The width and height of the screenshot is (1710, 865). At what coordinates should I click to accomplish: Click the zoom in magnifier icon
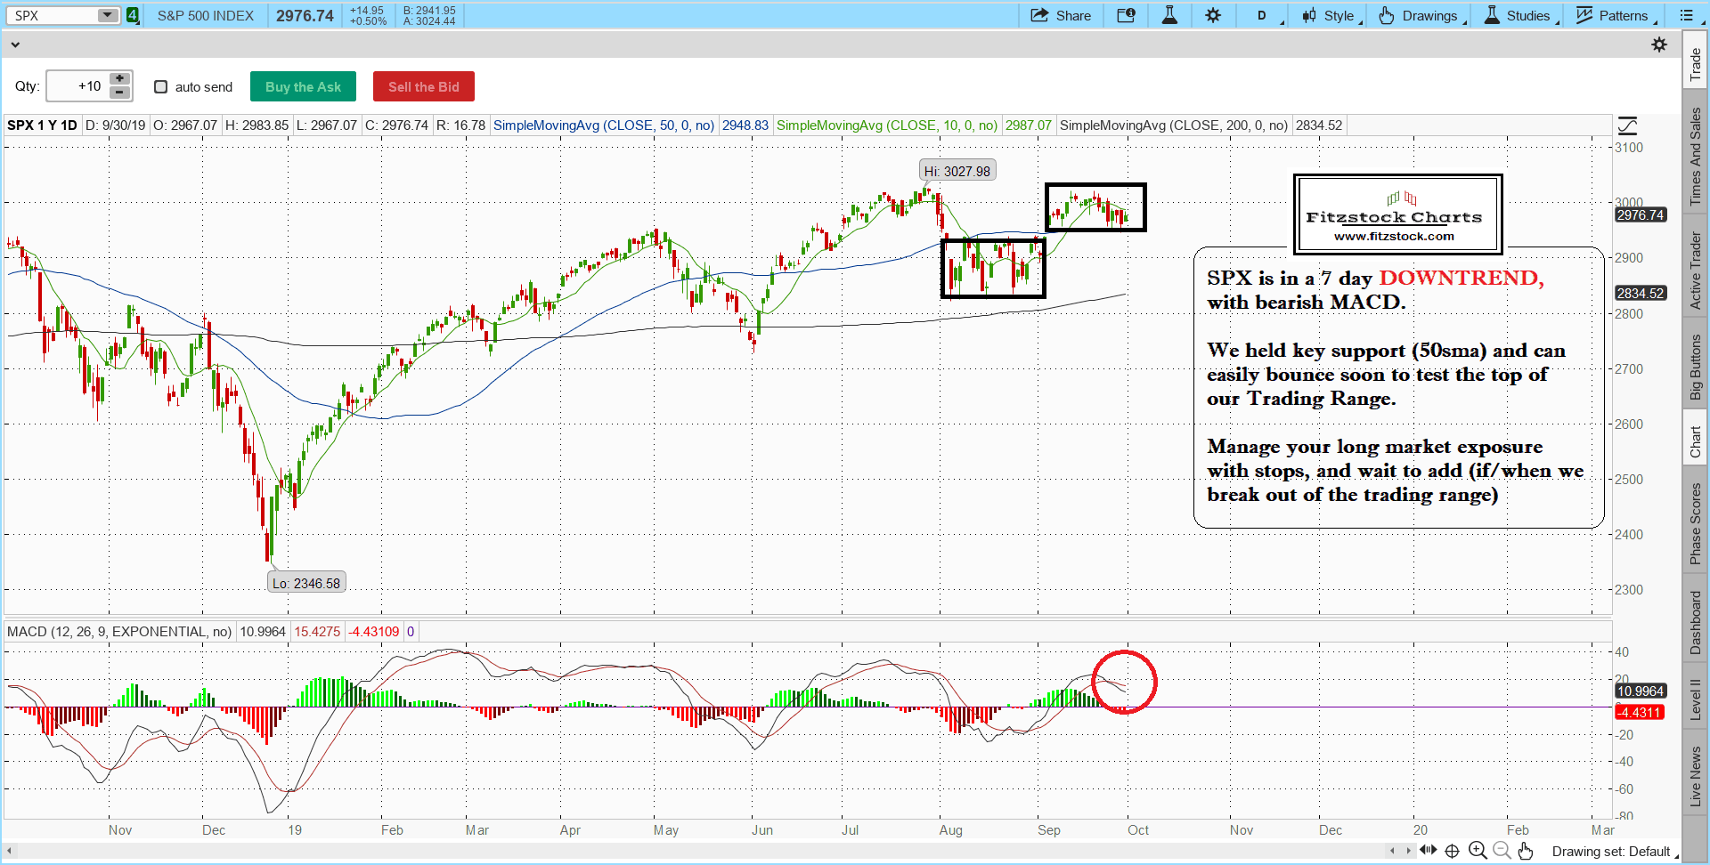(1478, 851)
